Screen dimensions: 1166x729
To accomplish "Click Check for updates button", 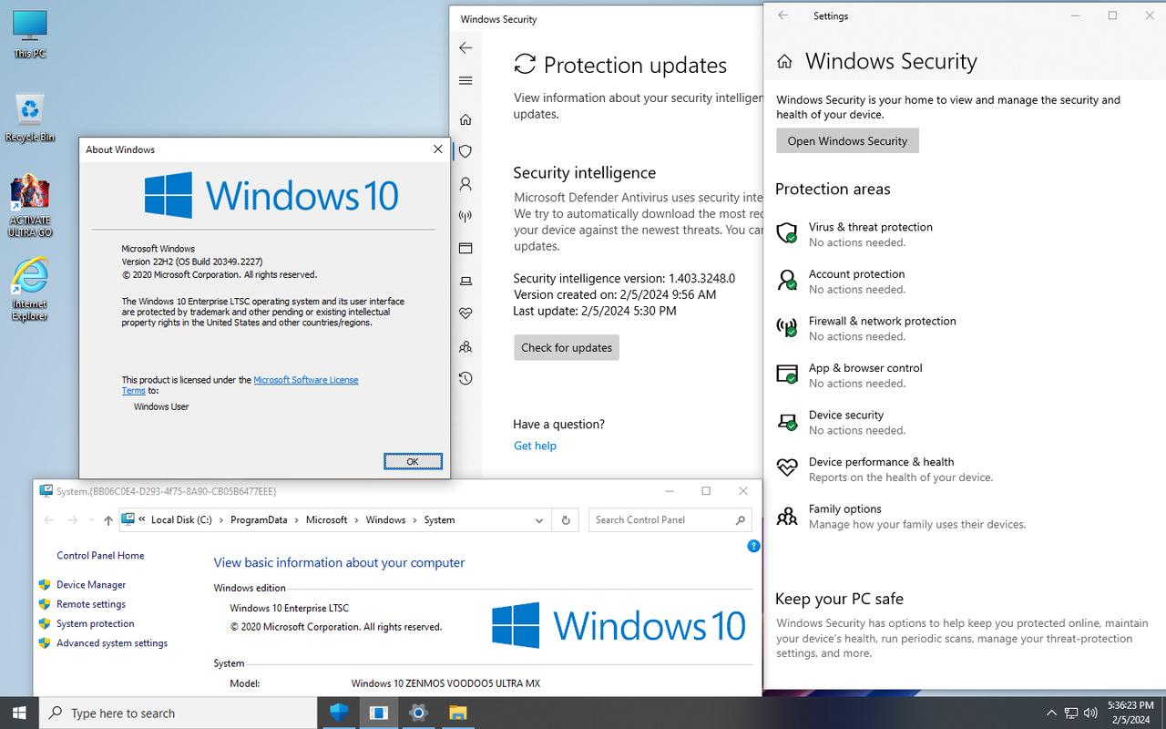I will click(x=567, y=347).
